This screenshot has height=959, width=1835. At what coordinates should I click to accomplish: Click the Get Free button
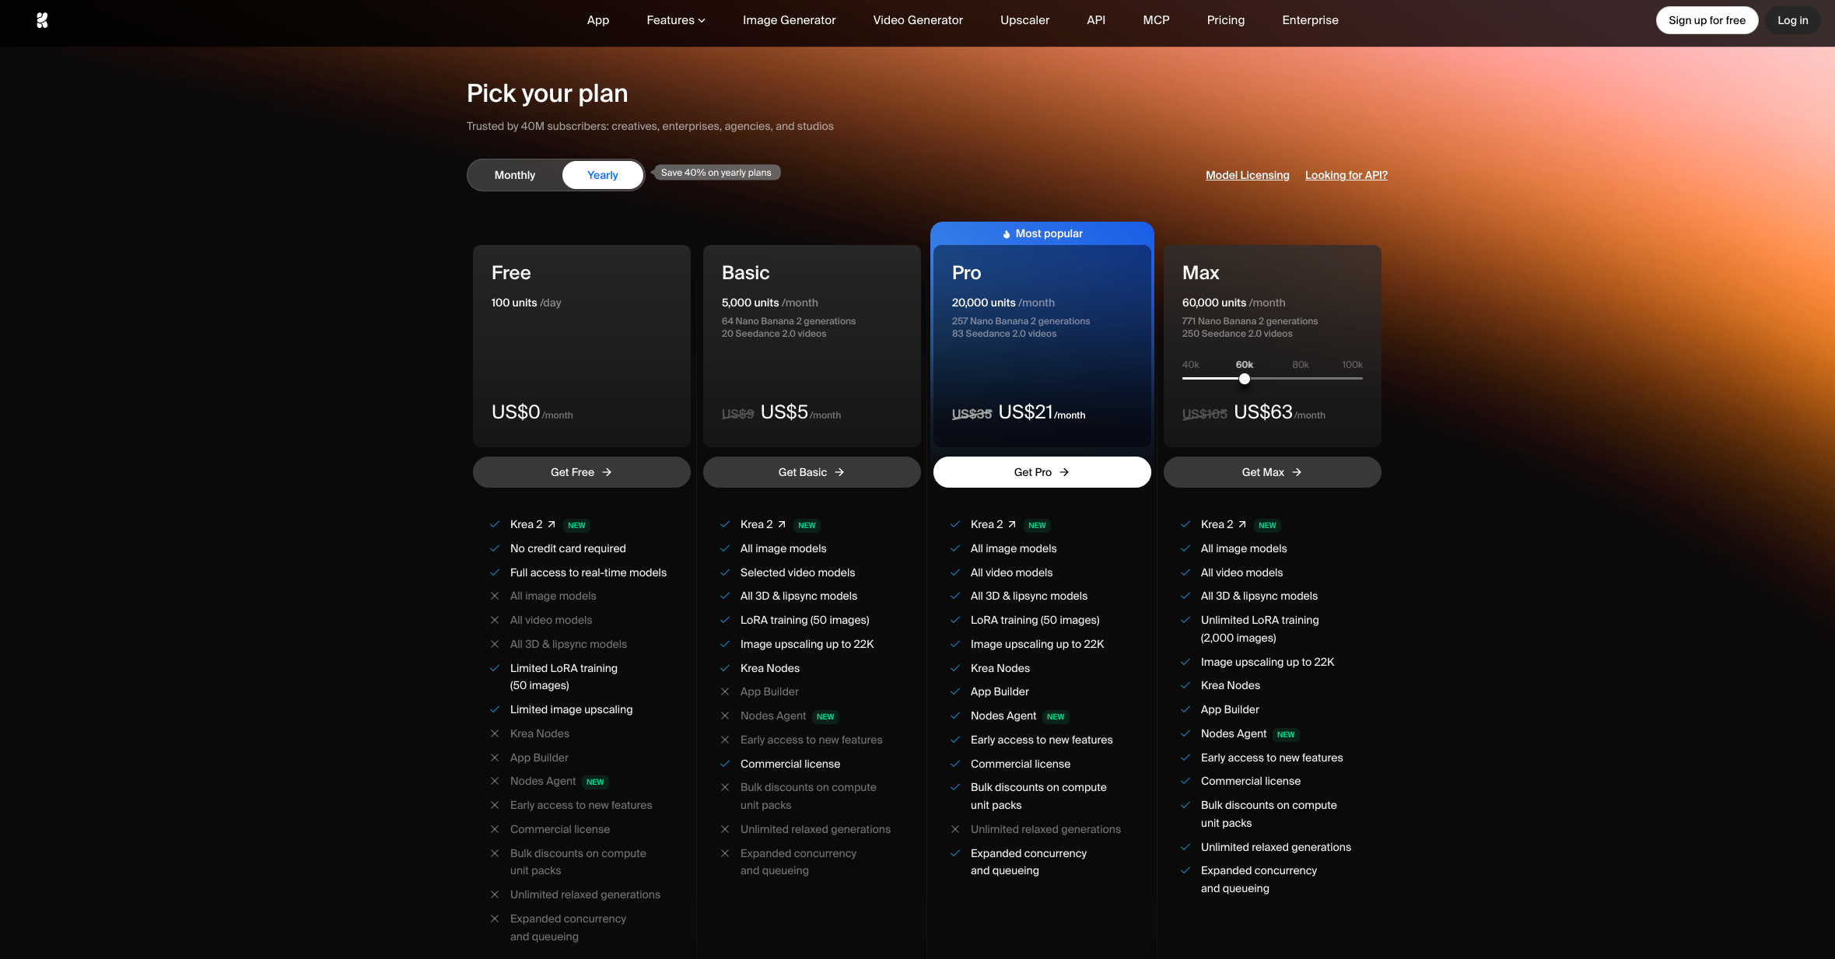pyautogui.click(x=582, y=472)
